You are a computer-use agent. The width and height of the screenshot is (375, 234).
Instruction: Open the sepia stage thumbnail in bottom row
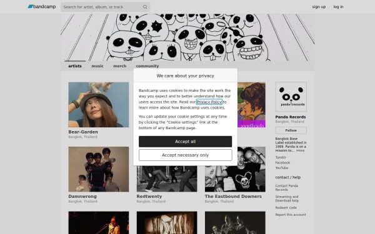pyautogui.click(x=167, y=223)
